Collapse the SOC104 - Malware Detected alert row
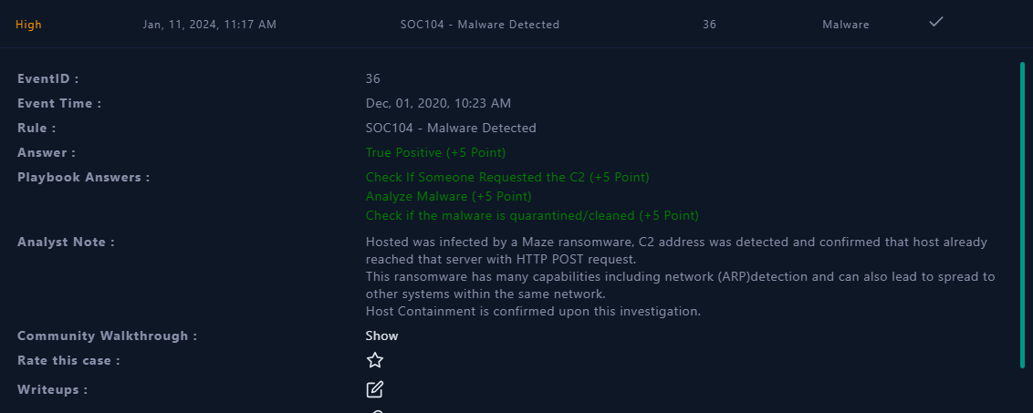The width and height of the screenshot is (1033, 413). click(x=480, y=25)
